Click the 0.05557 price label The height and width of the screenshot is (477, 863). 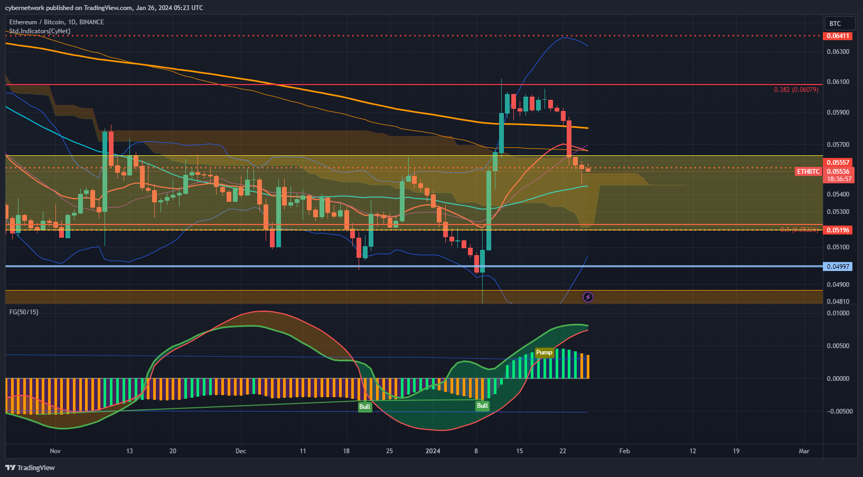(x=838, y=163)
